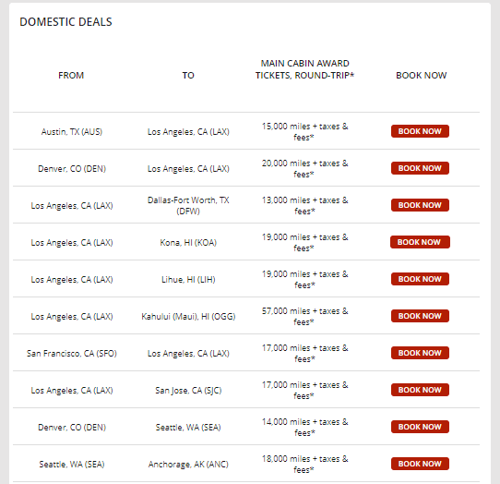Book the Los Angeles to San Jose flight
The image size is (500, 484).
pyautogui.click(x=420, y=390)
